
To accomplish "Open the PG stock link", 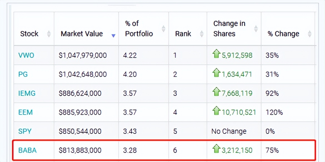I will (x=23, y=74).
